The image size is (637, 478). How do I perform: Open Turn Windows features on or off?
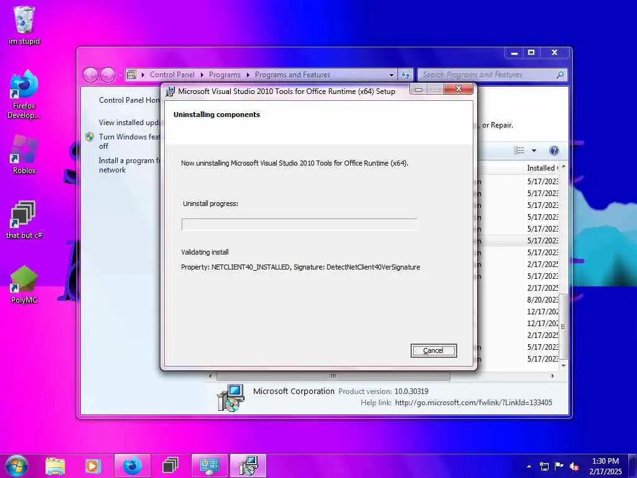129,141
